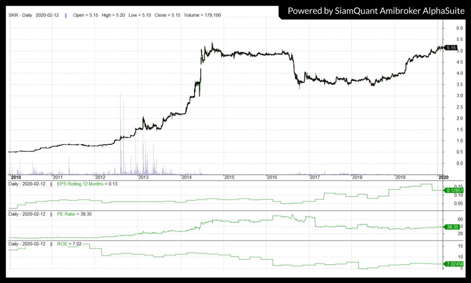Click the 39.35 PE ratio value tag

coord(452,227)
